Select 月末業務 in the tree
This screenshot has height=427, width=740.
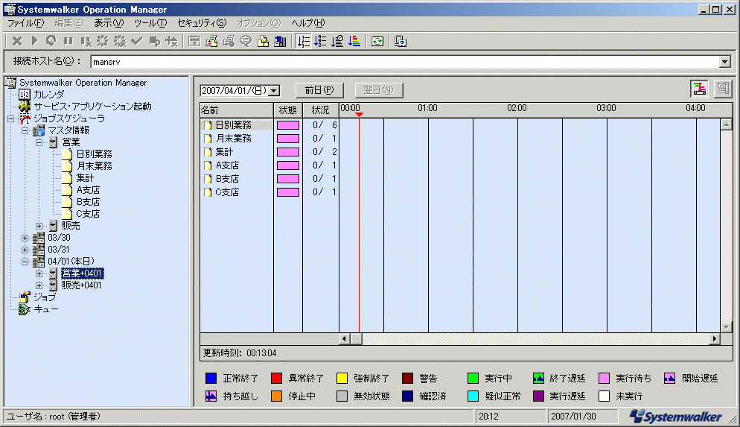pyautogui.click(x=94, y=165)
